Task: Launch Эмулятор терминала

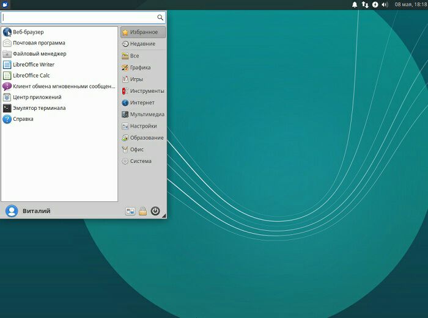Action: 59,109
